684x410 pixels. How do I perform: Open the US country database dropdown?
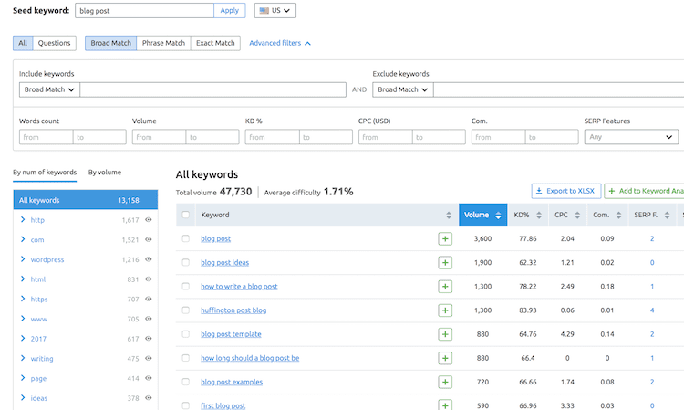275,10
